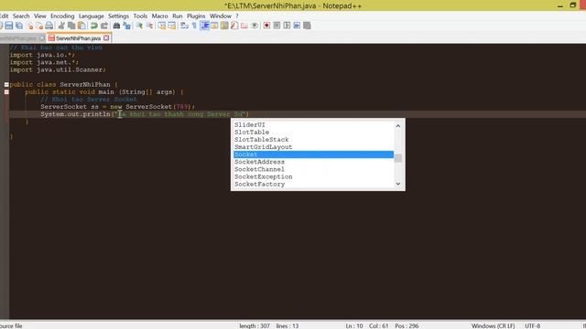Toggle the indent guide button
586x329 pixels.
pyautogui.click(x=204, y=26)
